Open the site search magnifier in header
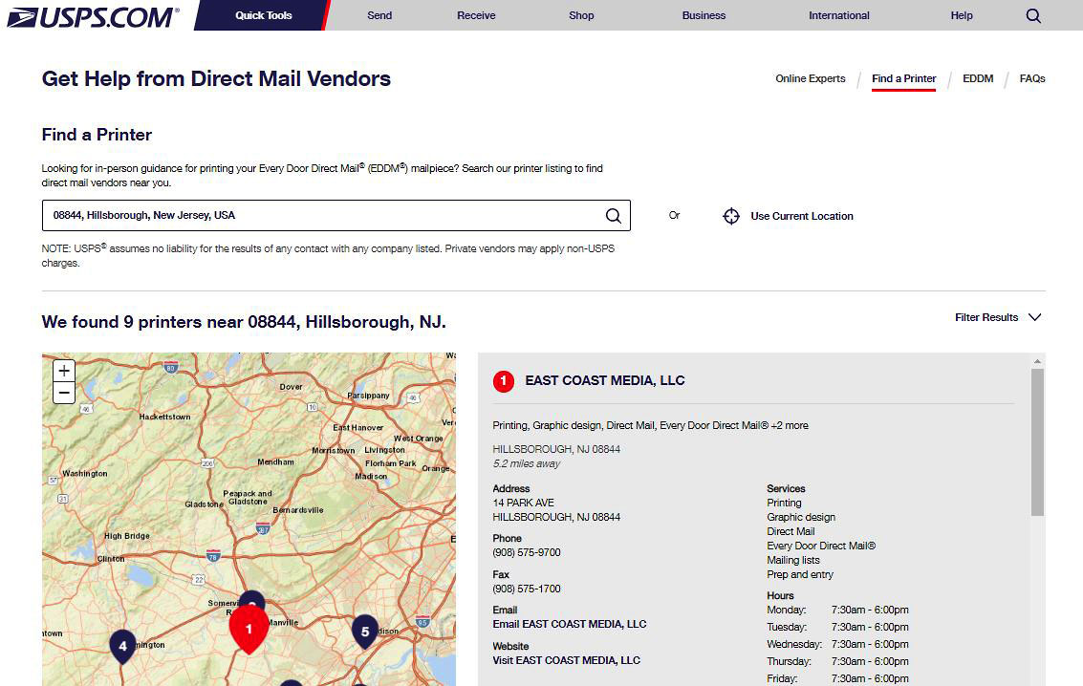The image size is (1083, 686). tap(1033, 15)
